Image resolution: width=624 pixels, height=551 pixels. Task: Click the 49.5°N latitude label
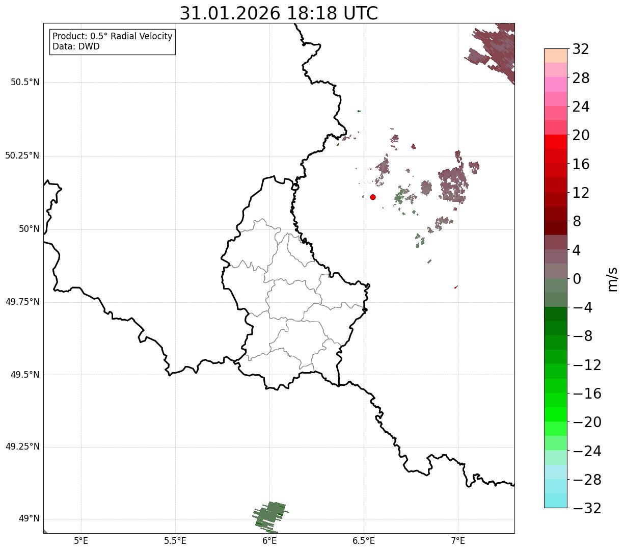coord(25,375)
